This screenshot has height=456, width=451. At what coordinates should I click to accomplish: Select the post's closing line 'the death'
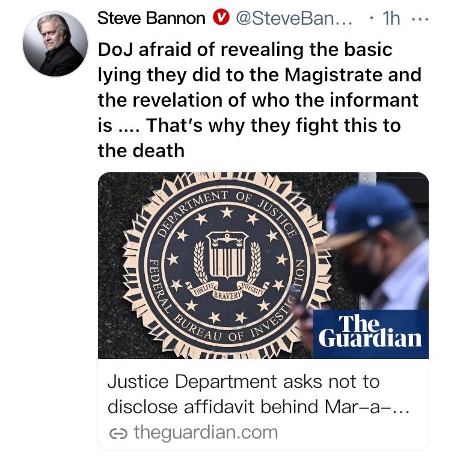coord(141,151)
